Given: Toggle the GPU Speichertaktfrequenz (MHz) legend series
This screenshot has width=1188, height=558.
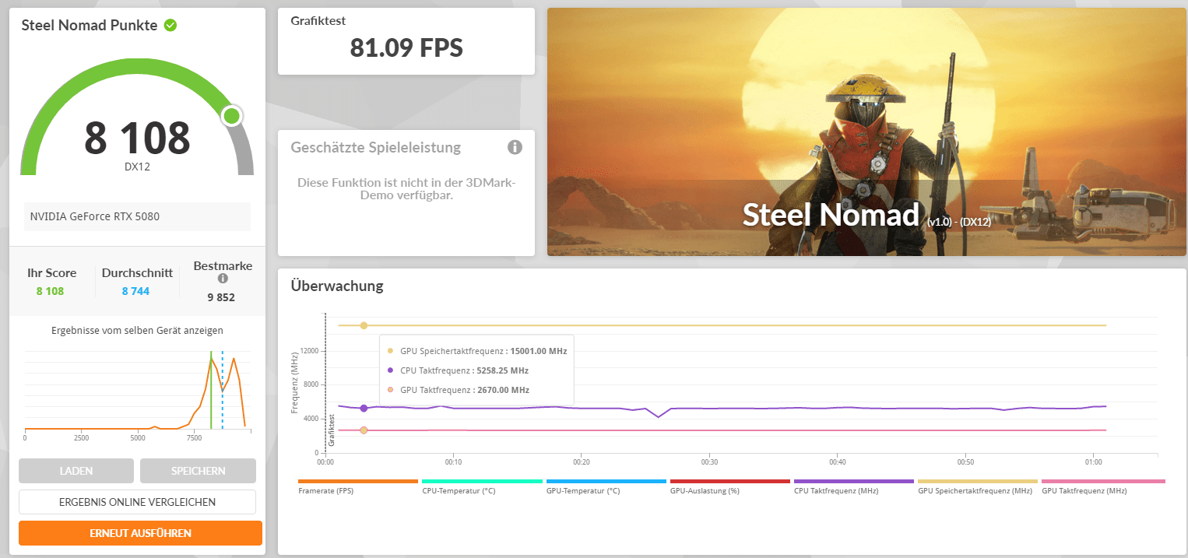Looking at the screenshot, I should (x=977, y=488).
